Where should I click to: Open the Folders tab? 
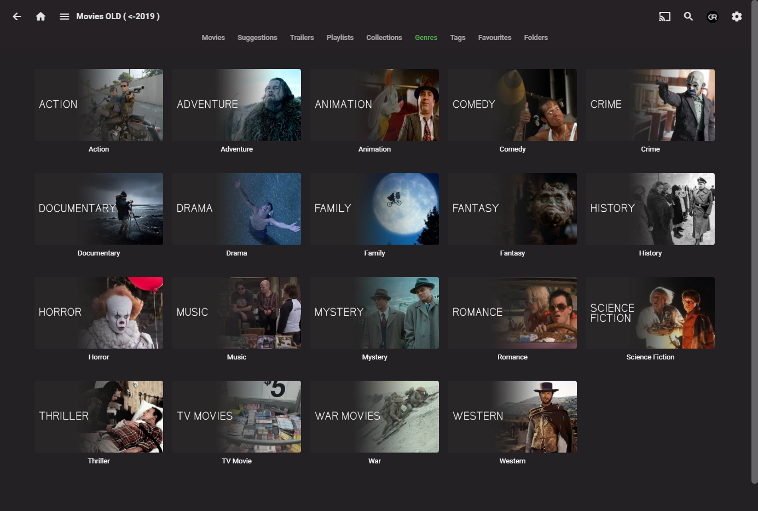[x=536, y=38]
